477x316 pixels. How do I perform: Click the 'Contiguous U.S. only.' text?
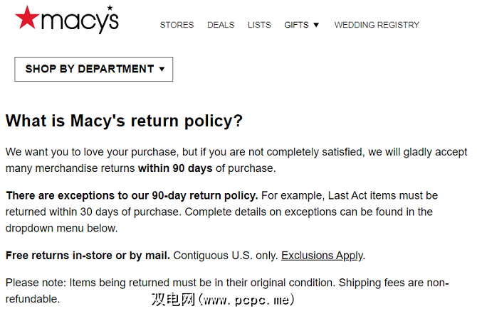(x=226, y=255)
